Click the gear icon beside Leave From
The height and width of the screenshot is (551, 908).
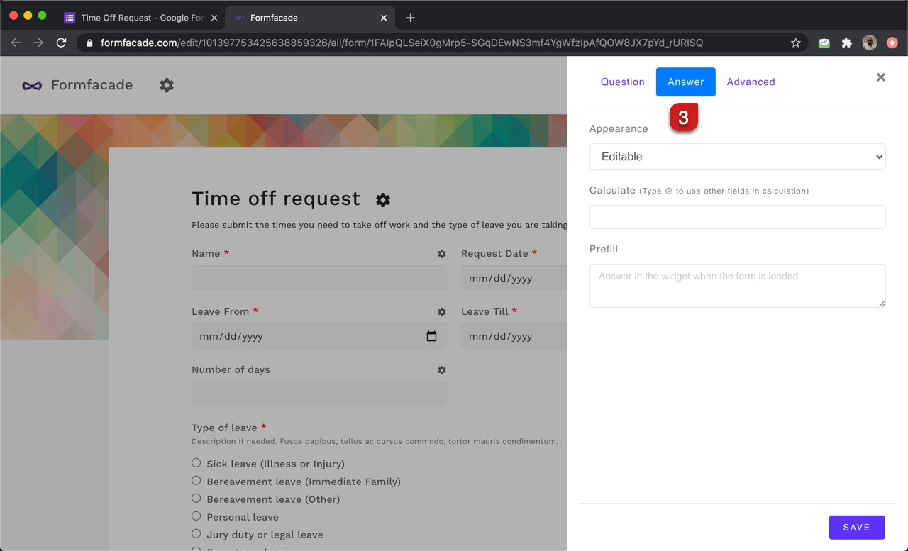coord(442,312)
